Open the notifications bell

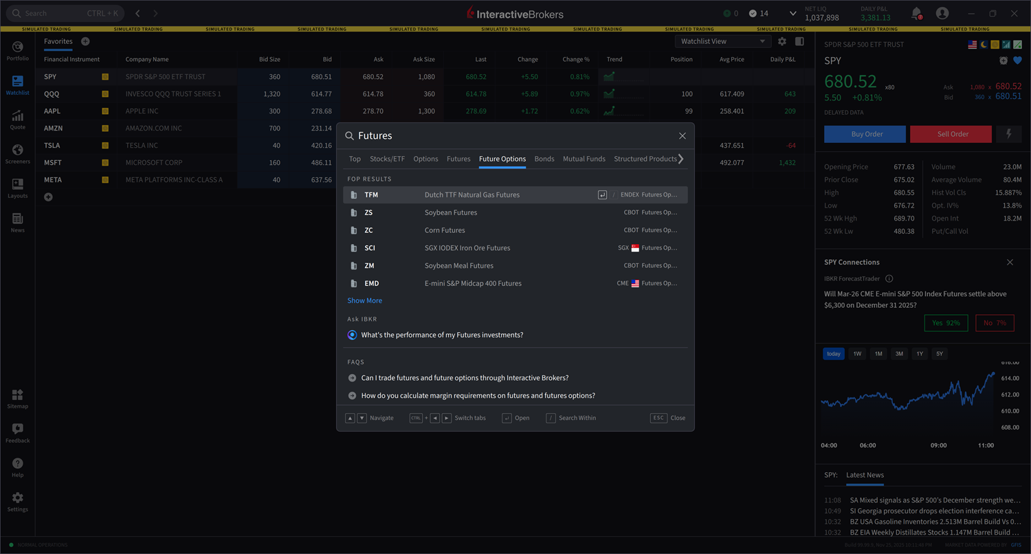point(916,13)
